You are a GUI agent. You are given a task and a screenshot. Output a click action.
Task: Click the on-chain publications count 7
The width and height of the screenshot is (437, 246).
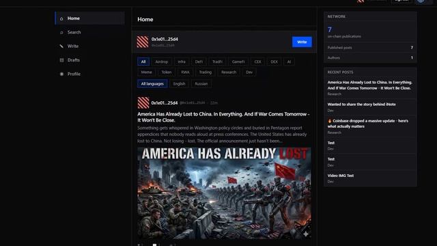[330, 29]
